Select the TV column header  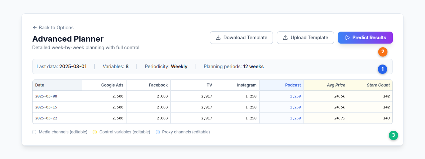point(193,85)
